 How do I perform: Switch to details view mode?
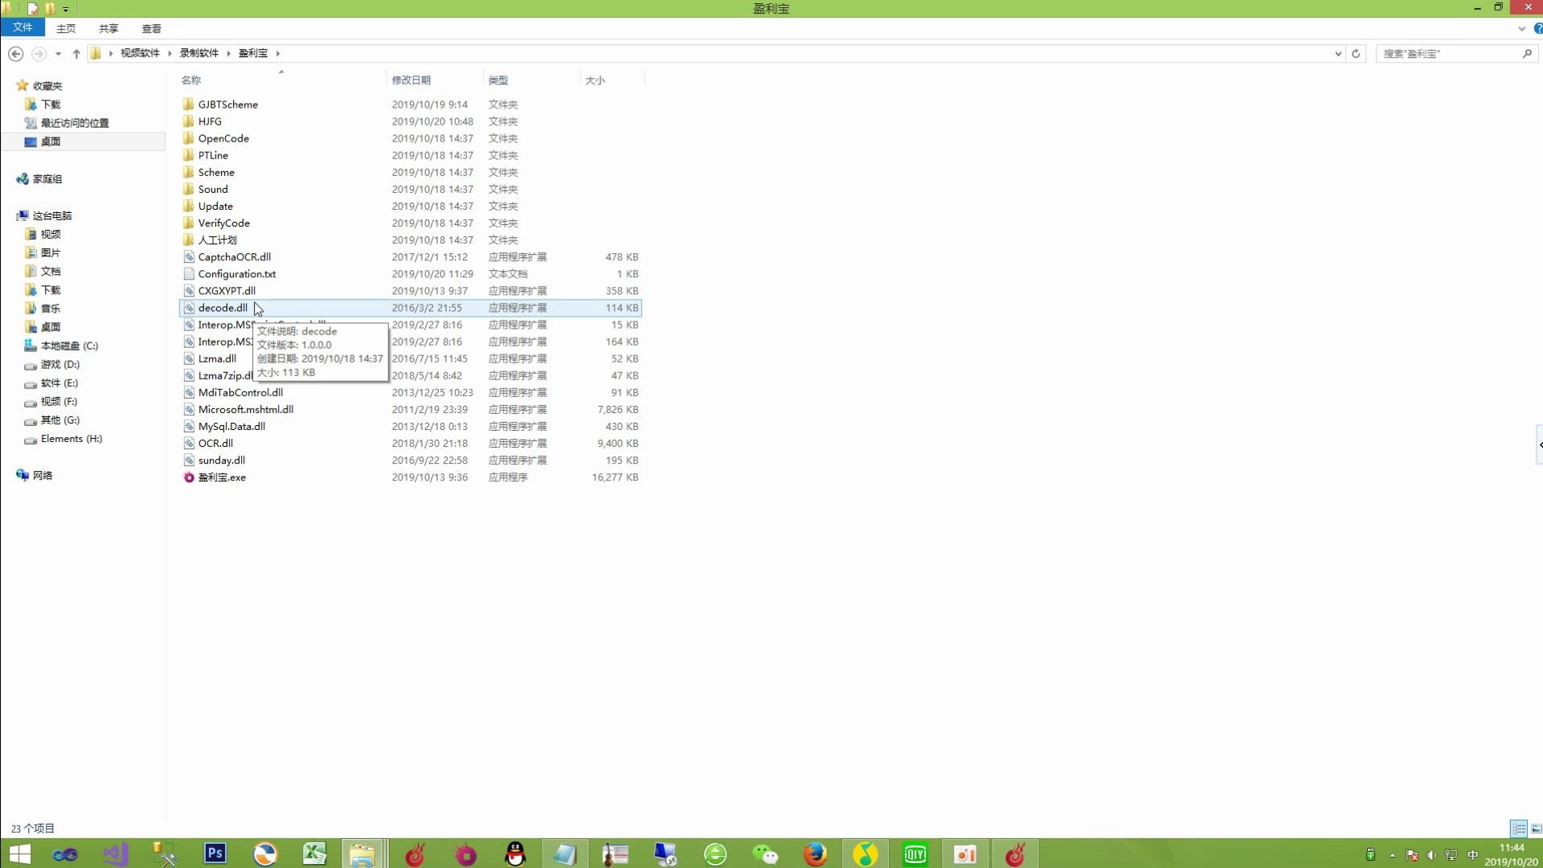1518,829
